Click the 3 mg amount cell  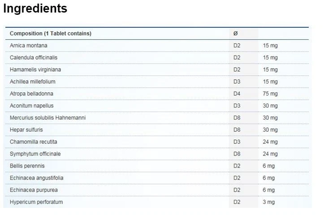click(x=268, y=202)
